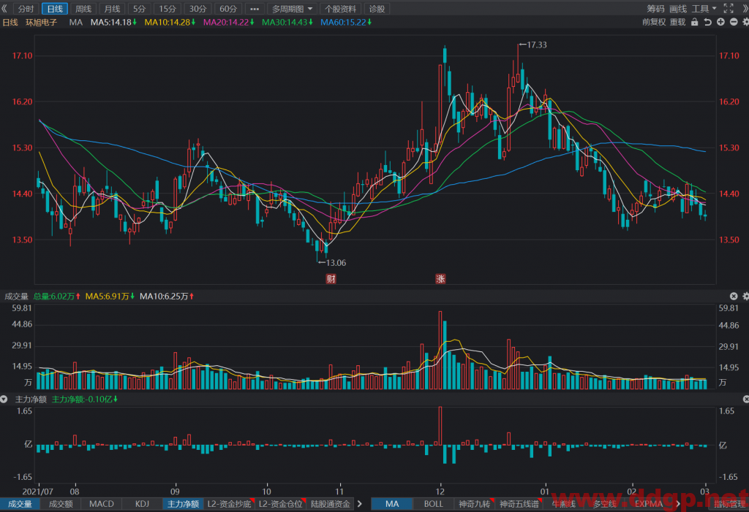This screenshot has width=749, height=512.
Task: Click volume MA10:6.25万 legend
Action: point(167,297)
